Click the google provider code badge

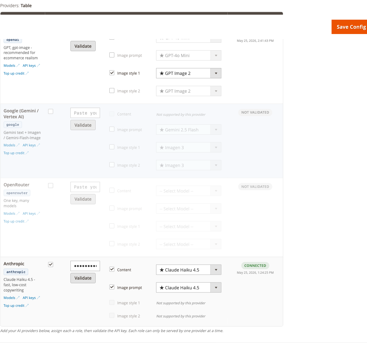pos(13,125)
